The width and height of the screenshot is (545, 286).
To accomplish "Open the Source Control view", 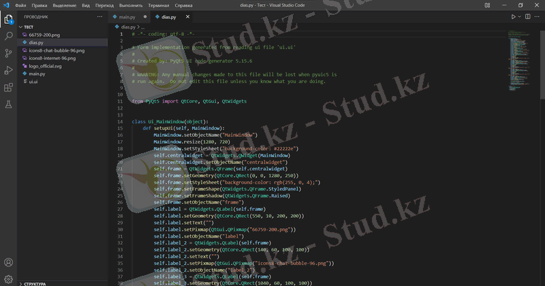I will (9, 53).
